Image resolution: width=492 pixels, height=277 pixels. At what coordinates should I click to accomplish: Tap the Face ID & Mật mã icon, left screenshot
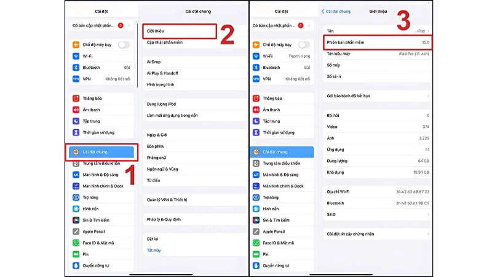coord(76,243)
